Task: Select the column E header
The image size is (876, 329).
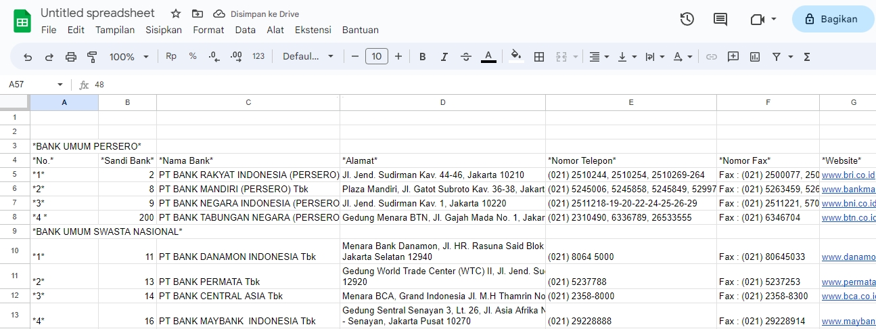Action: 631,102
